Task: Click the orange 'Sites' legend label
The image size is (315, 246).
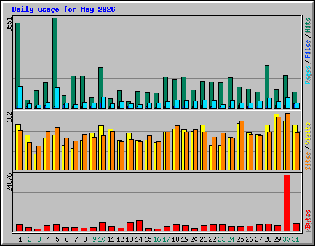Action: tap(308, 161)
